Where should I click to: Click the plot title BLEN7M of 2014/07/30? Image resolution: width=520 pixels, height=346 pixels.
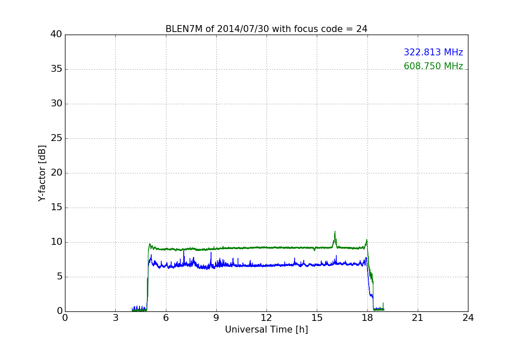[x=266, y=29]
